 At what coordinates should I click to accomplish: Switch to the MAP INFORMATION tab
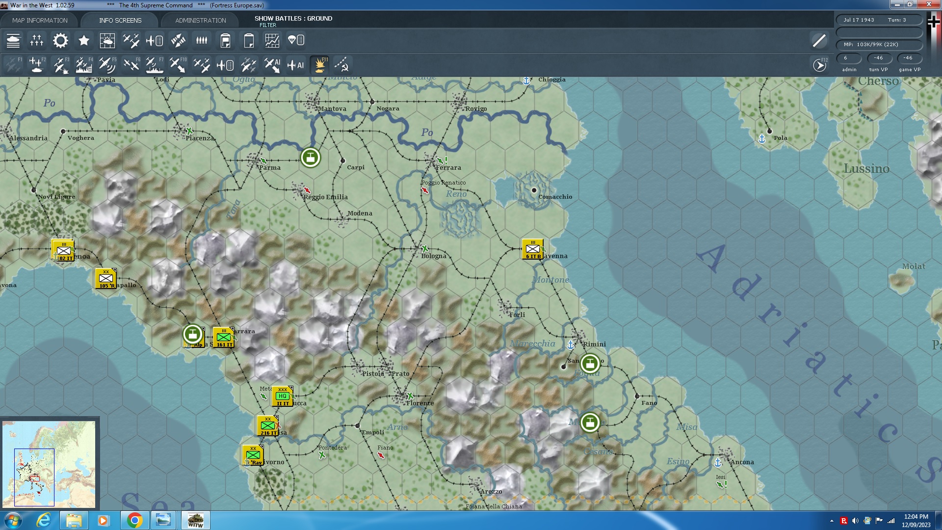click(x=40, y=20)
